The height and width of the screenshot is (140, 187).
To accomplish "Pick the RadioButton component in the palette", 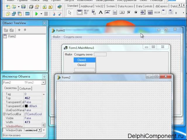I will [136, 12].
